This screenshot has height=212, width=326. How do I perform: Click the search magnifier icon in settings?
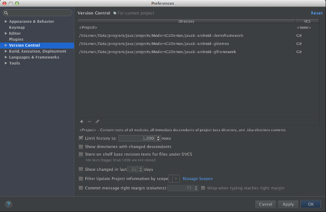click(x=6, y=13)
